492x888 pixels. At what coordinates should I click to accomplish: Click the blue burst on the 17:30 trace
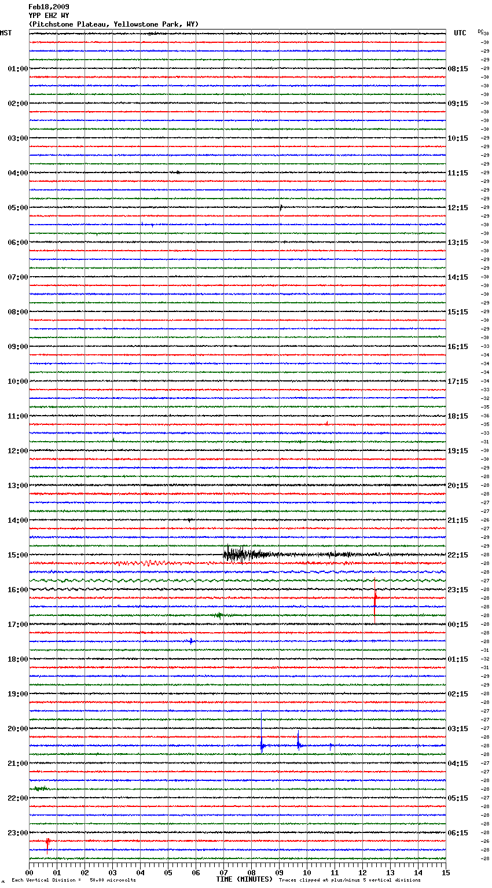(190, 641)
